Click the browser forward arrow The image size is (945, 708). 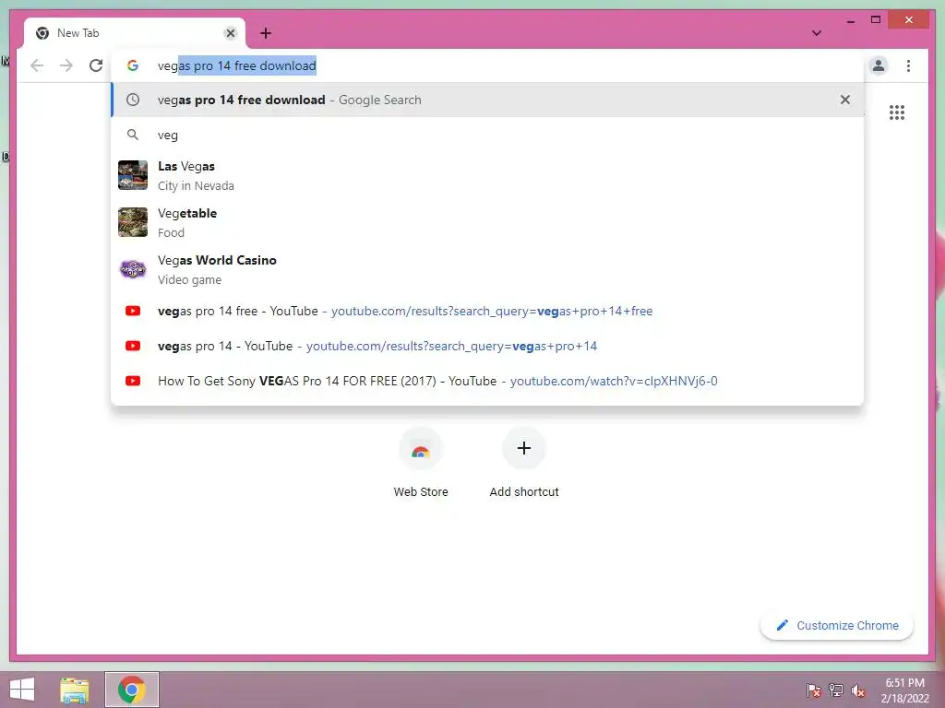[66, 65]
